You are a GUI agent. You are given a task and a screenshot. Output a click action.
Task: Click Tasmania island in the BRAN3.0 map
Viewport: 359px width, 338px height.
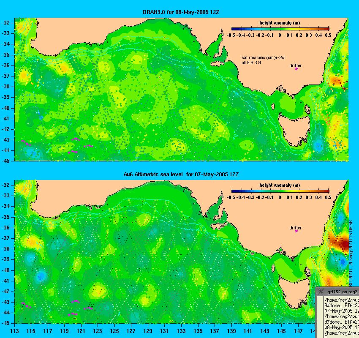coord(294,129)
